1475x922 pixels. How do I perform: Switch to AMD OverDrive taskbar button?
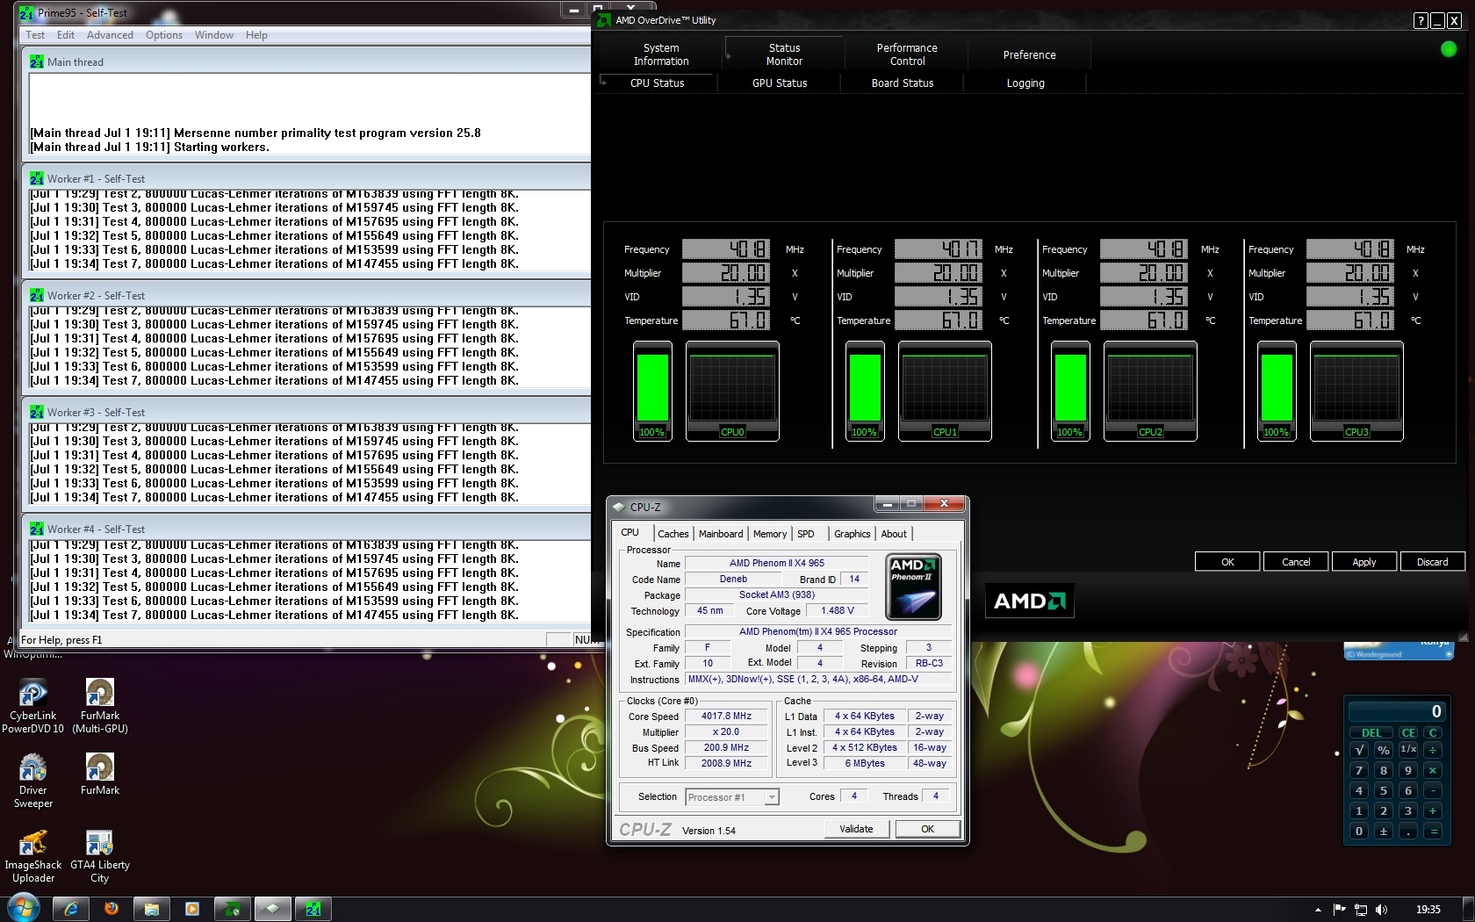point(233,909)
